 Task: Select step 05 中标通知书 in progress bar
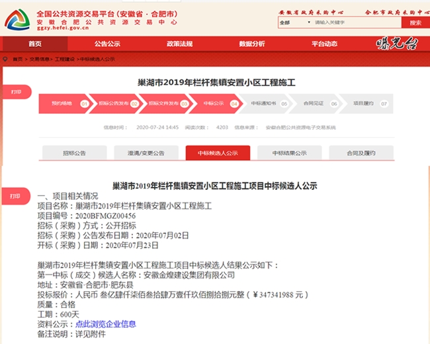263,104
